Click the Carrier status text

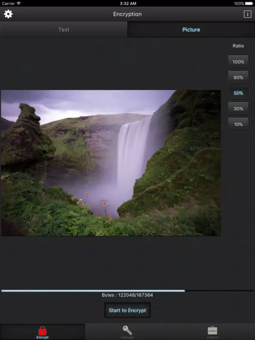(8, 3)
